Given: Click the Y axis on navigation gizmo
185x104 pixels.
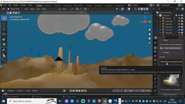Looking at the screenshot, I should point(150,22).
